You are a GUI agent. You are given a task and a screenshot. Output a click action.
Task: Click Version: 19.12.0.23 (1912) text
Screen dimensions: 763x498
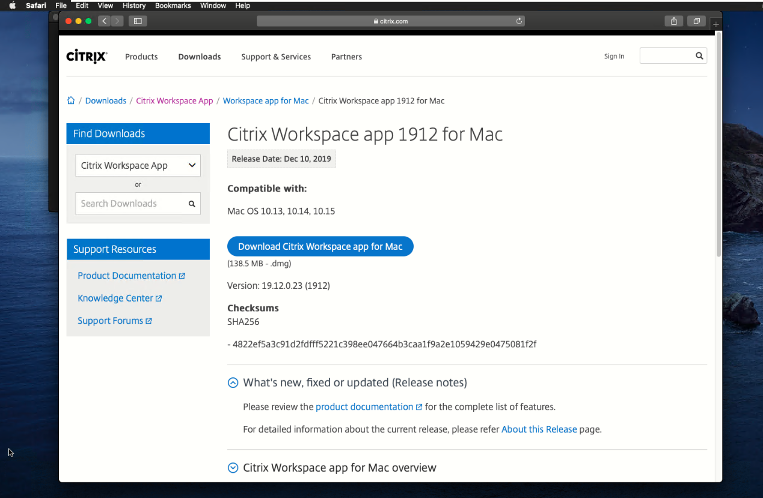(278, 286)
